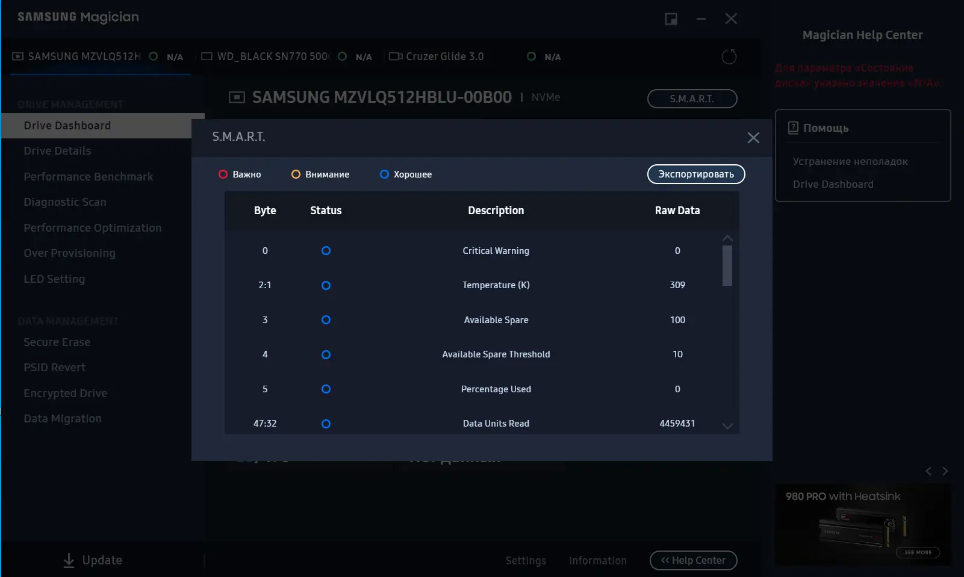Open Data Migration page
The width and height of the screenshot is (964, 577).
[63, 419]
